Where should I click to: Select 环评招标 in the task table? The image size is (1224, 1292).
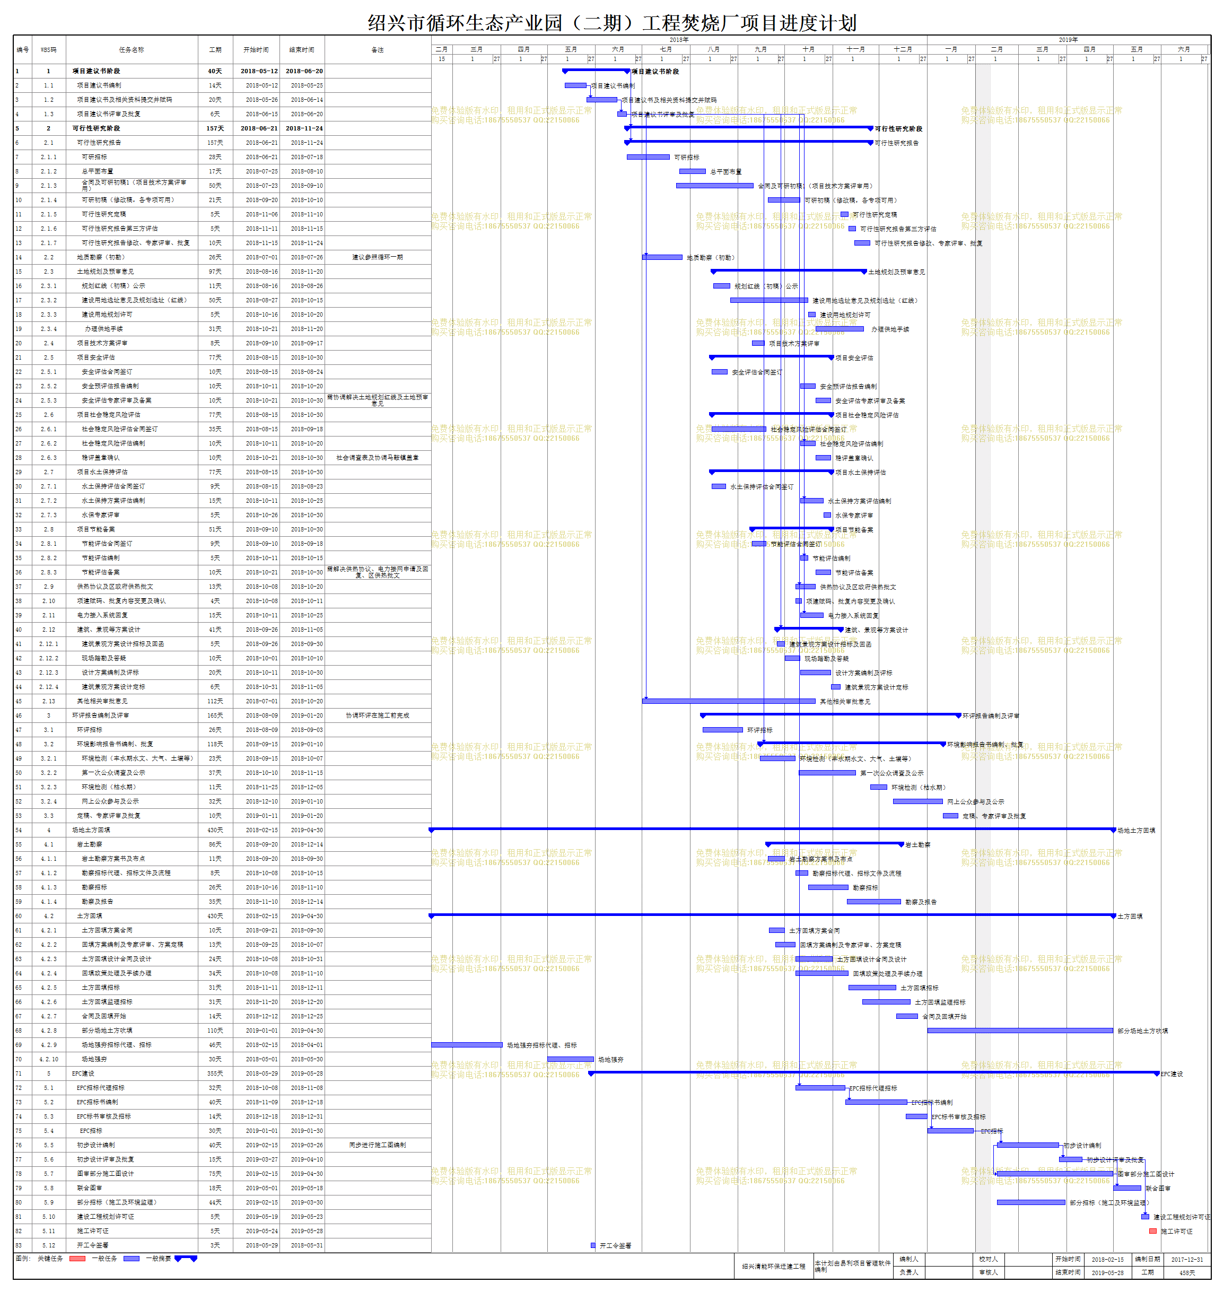[x=90, y=730]
